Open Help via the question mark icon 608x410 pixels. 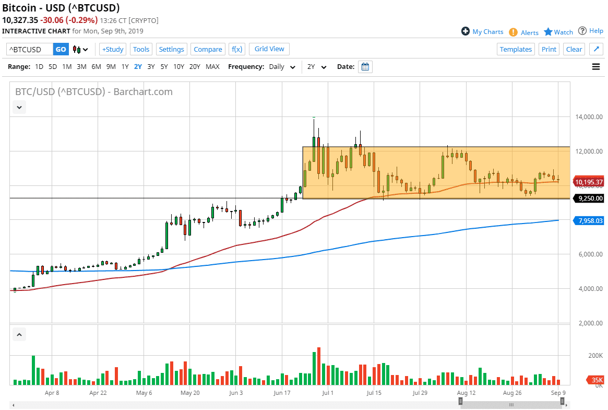tap(582, 31)
